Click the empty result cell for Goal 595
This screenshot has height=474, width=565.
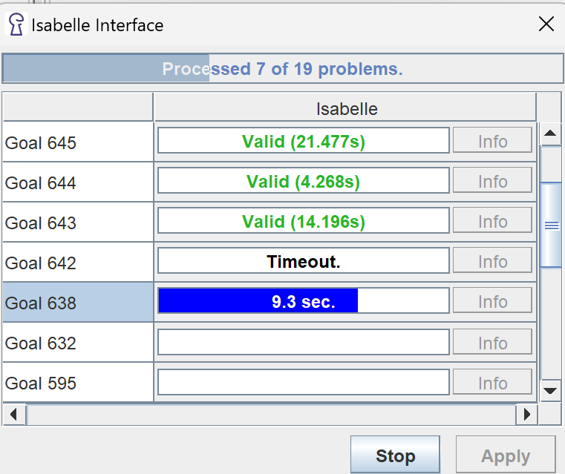tap(304, 382)
